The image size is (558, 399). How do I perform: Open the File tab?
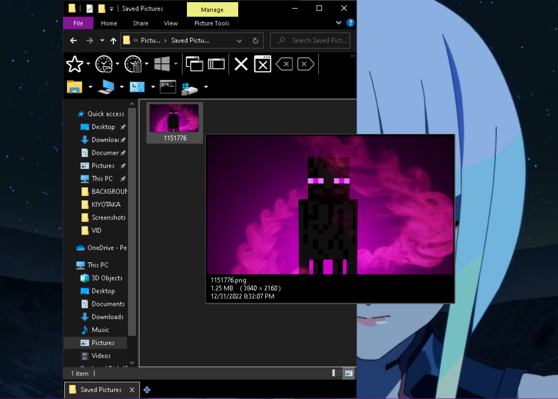[x=78, y=23]
